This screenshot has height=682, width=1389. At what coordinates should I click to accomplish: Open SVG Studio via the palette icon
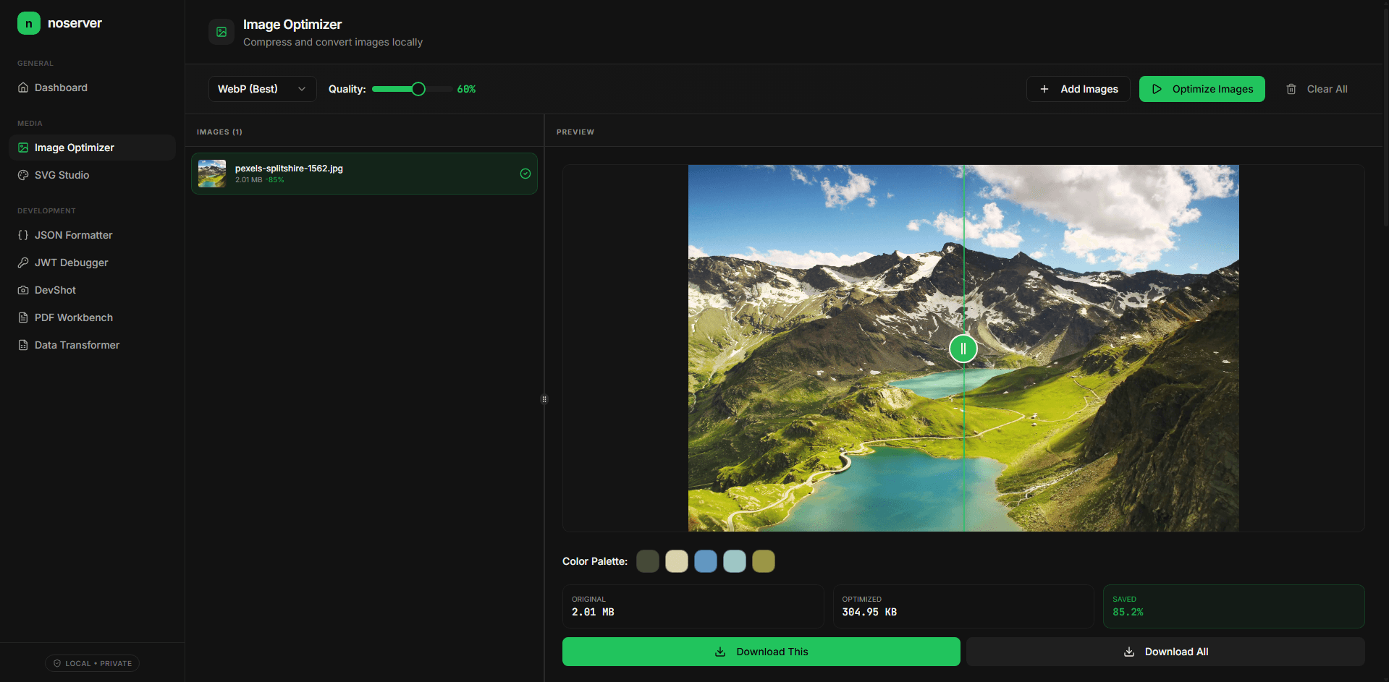(23, 175)
